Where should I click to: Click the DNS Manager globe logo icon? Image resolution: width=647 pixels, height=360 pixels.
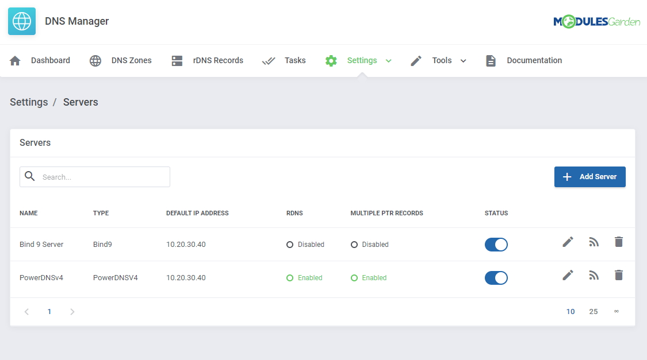[22, 21]
